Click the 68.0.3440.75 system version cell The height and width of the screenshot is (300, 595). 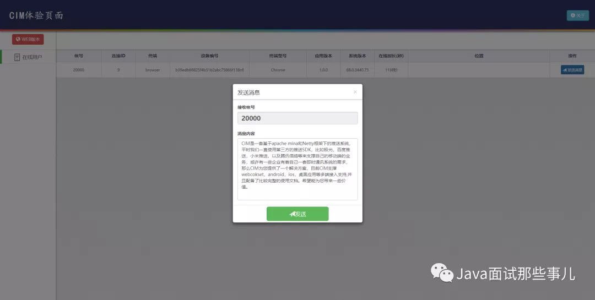point(357,70)
